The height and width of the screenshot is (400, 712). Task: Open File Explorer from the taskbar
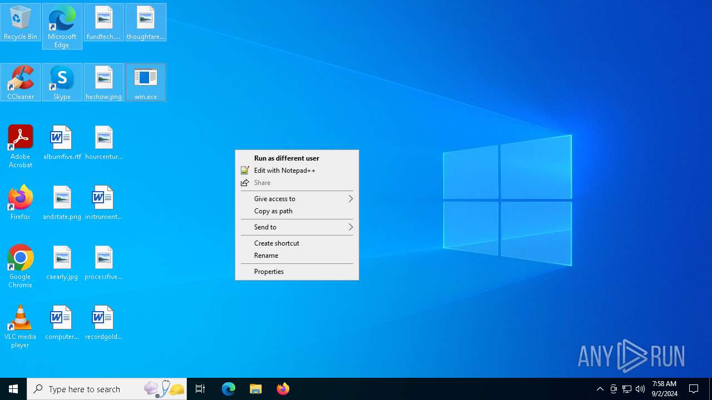point(256,389)
